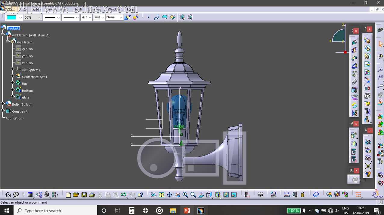Image resolution: width=384 pixels, height=215 pixels.
Task: Click the Shading view mode cylinder icon
Action: point(218,195)
